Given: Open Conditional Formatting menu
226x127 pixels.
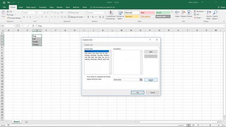Looking at the screenshot, I should (111, 15).
